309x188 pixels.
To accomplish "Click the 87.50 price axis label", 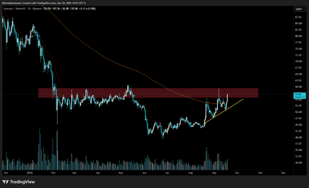I will coord(298,17).
